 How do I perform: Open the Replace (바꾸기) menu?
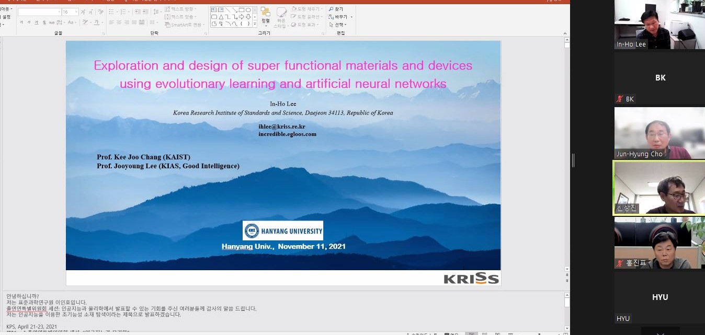coord(340,17)
